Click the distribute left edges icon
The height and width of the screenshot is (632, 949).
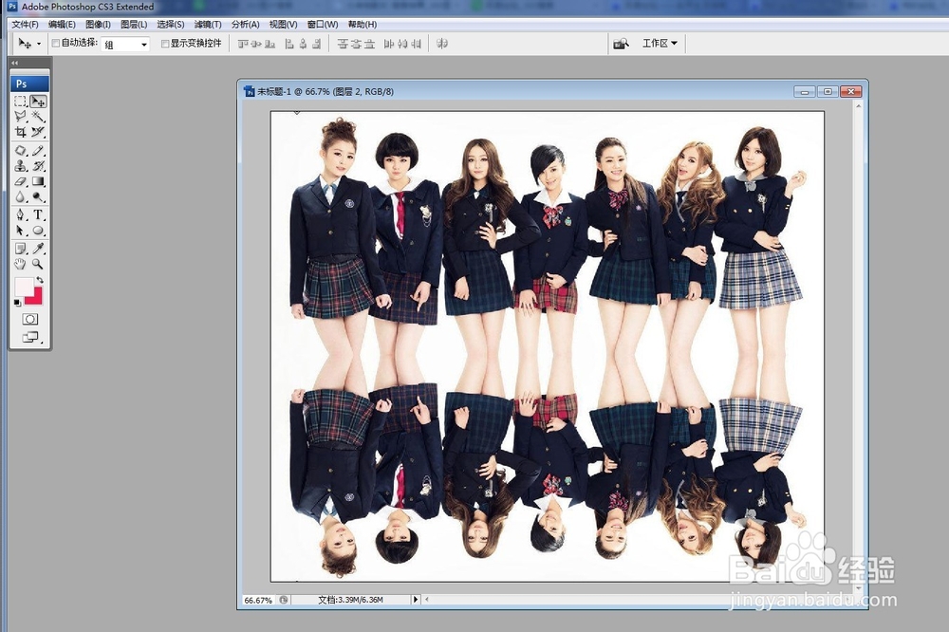tap(388, 44)
